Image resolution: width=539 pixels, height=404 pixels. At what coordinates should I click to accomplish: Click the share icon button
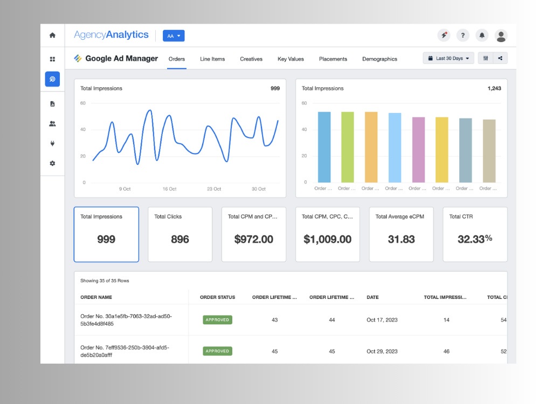pyautogui.click(x=500, y=58)
